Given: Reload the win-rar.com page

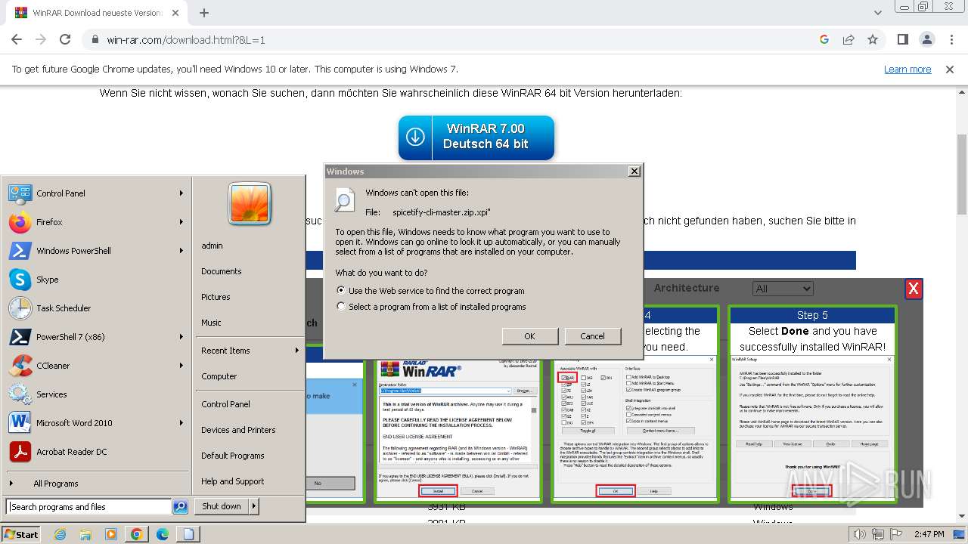Looking at the screenshot, I should pos(65,40).
